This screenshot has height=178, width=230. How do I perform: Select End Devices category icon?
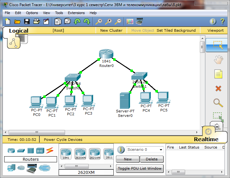click(x=11, y=168)
